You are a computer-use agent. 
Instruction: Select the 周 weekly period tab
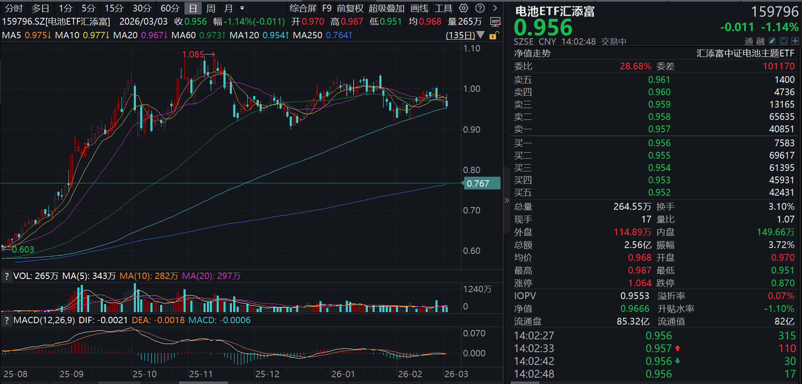coord(211,9)
